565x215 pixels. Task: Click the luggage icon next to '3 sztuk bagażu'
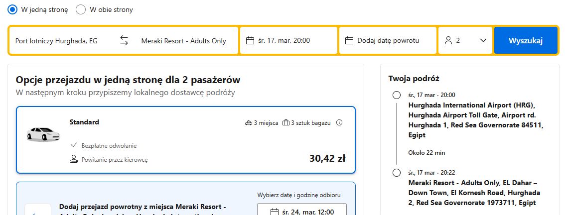(286, 123)
